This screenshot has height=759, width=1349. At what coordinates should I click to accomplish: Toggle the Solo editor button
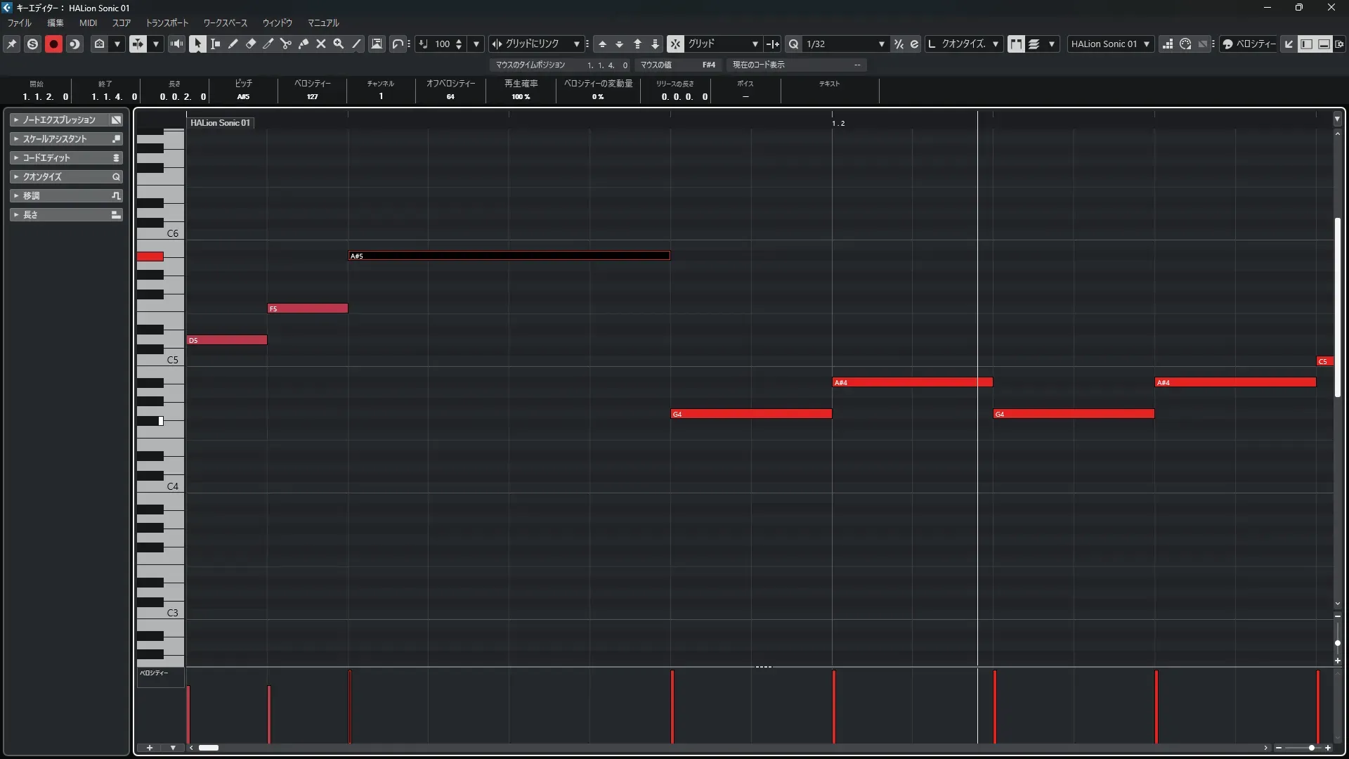pos(32,44)
